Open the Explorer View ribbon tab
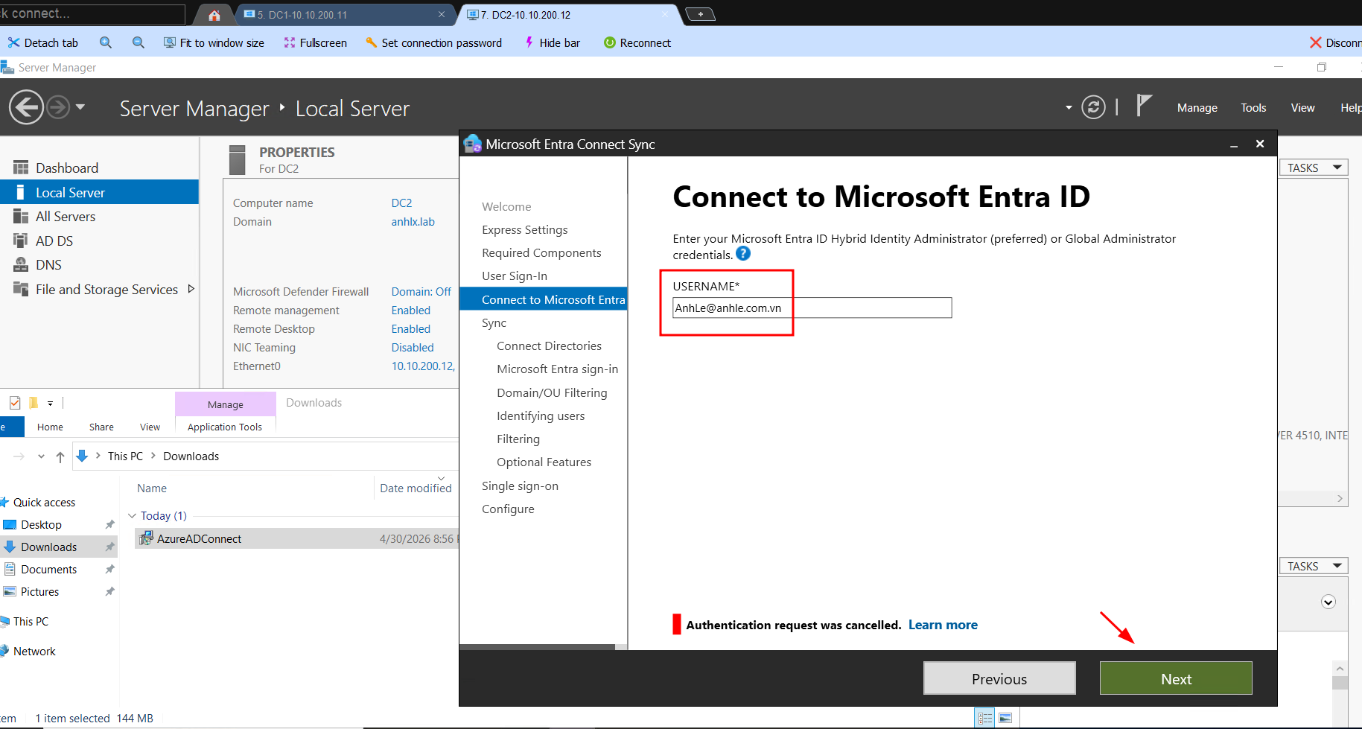Image resolution: width=1362 pixels, height=729 pixels. 150,427
